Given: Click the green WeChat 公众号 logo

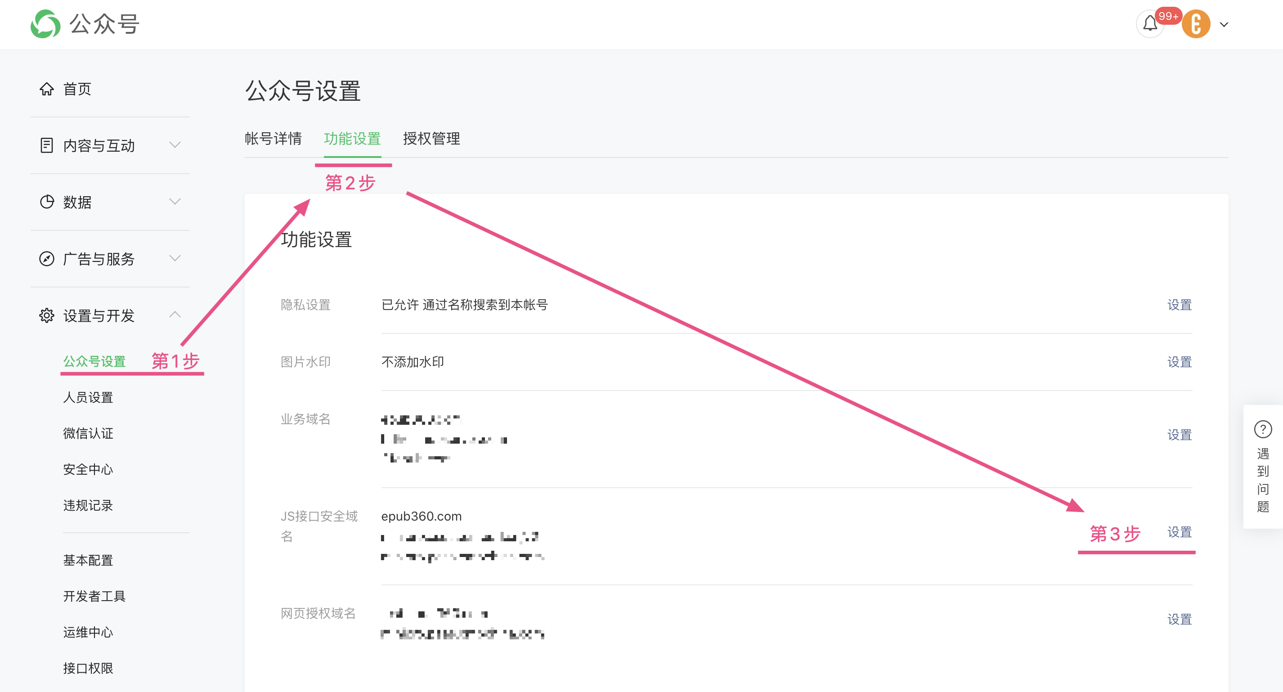Looking at the screenshot, I should pyautogui.click(x=45, y=24).
